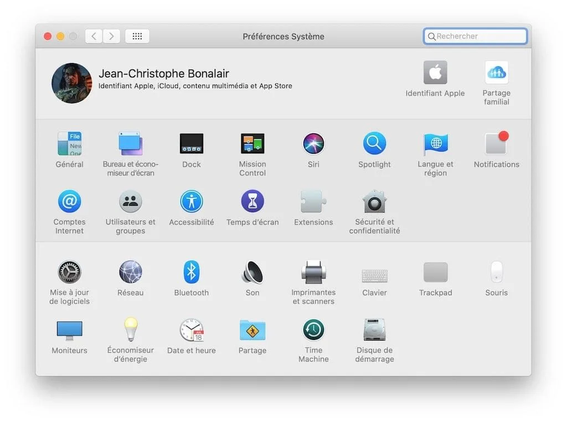Open Disque de démarrage preferences
The width and height of the screenshot is (567, 423).
click(374, 330)
